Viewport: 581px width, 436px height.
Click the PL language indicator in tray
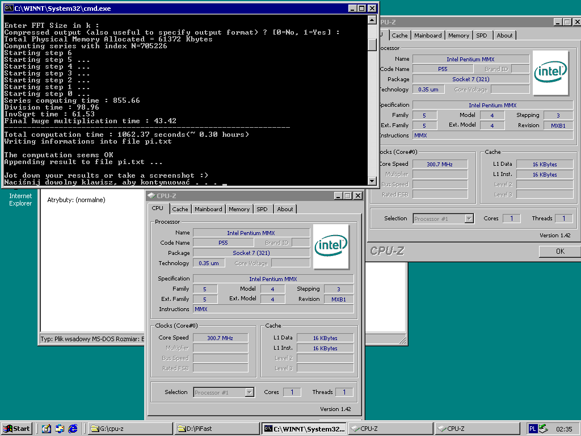pyautogui.click(x=532, y=429)
